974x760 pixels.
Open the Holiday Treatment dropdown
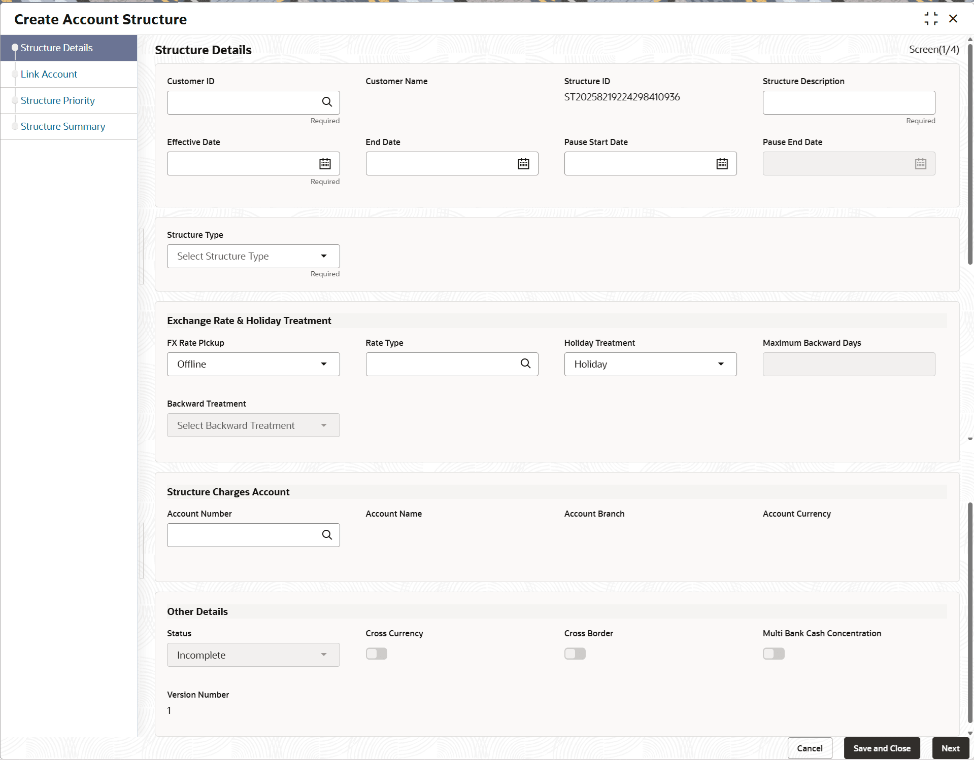pos(650,364)
